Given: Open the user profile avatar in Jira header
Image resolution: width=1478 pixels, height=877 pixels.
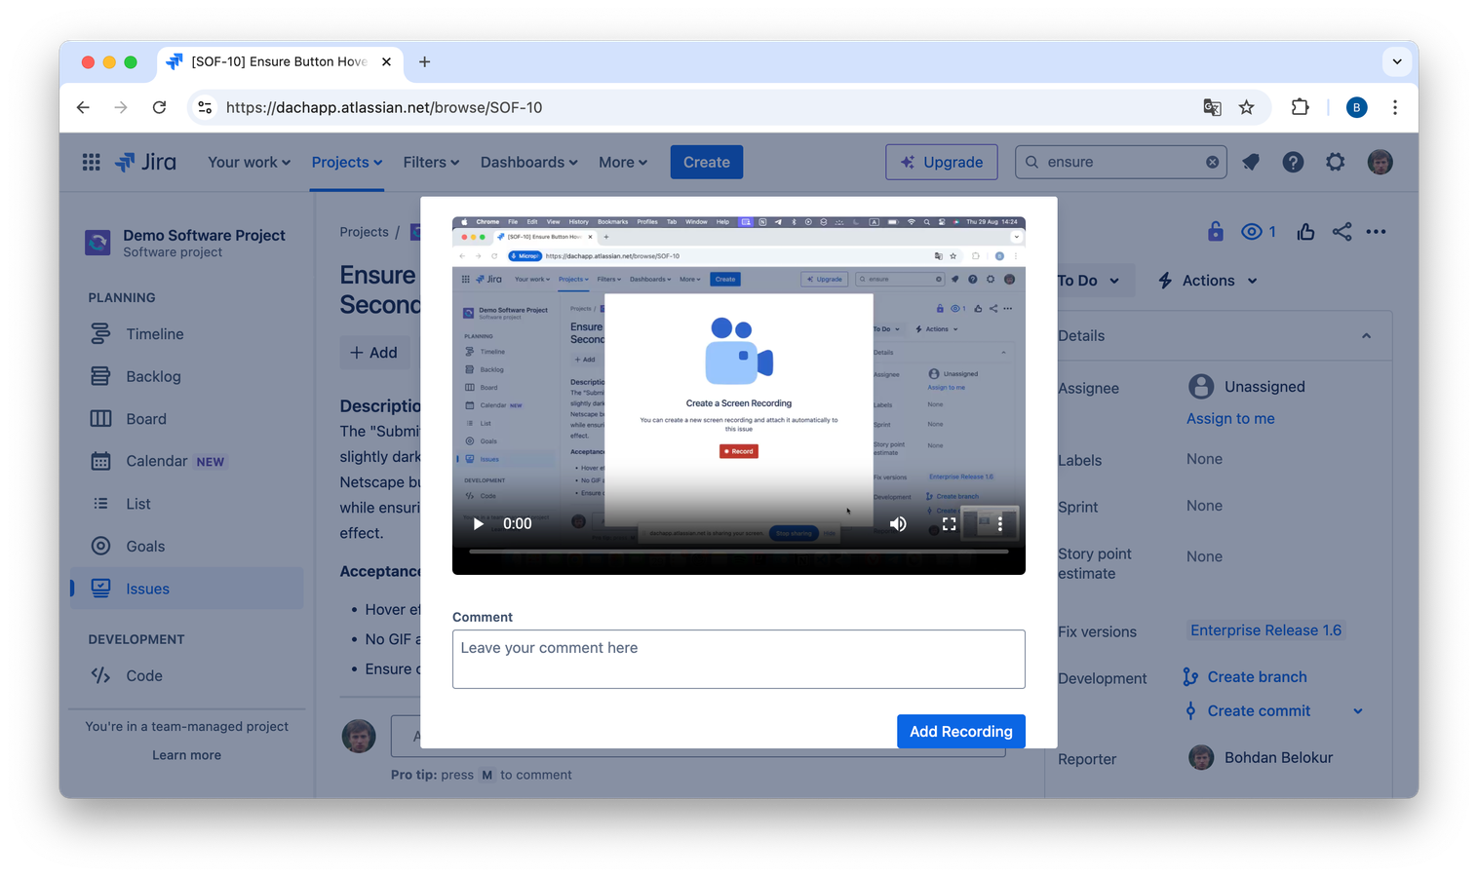Looking at the screenshot, I should (1380, 162).
